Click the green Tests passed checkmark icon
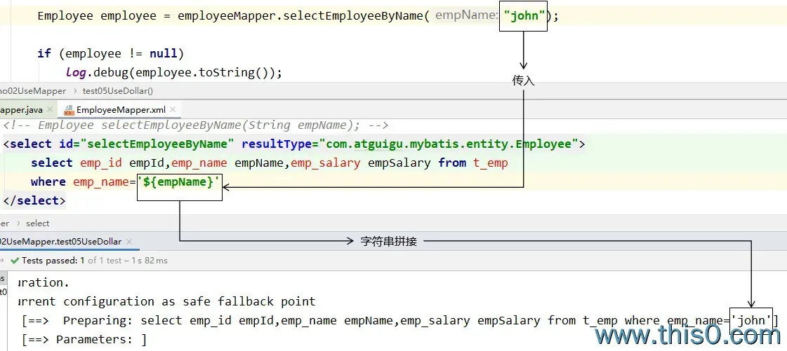 15,261
